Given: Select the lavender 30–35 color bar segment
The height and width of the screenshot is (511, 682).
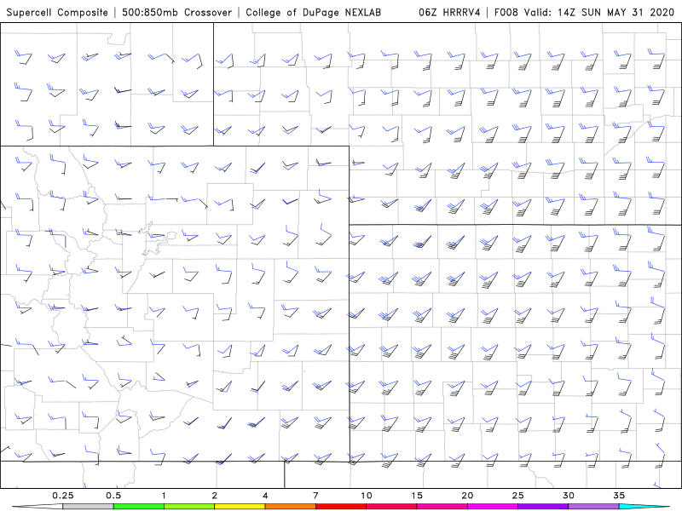Looking at the screenshot, I should pyautogui.click(x=593, y=507).
